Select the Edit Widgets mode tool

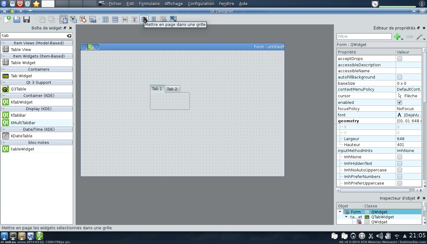(64, 19)
